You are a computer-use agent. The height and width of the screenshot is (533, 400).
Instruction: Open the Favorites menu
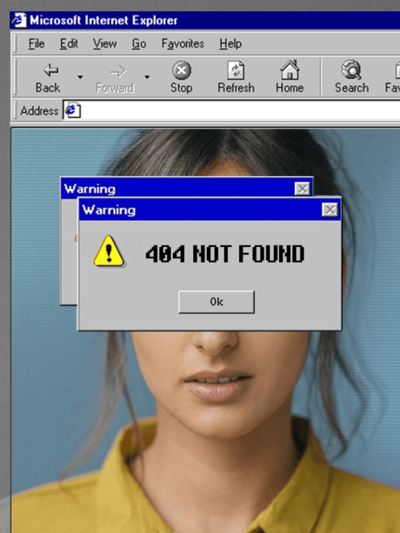click(182, 44)
